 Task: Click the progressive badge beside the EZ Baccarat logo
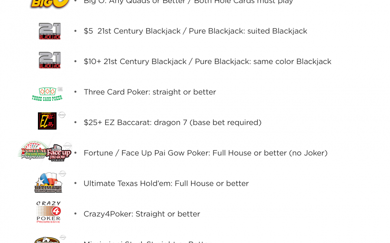coord(62,115)
